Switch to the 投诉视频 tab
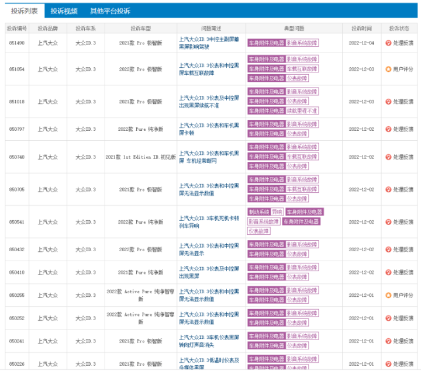 [64, 11]
